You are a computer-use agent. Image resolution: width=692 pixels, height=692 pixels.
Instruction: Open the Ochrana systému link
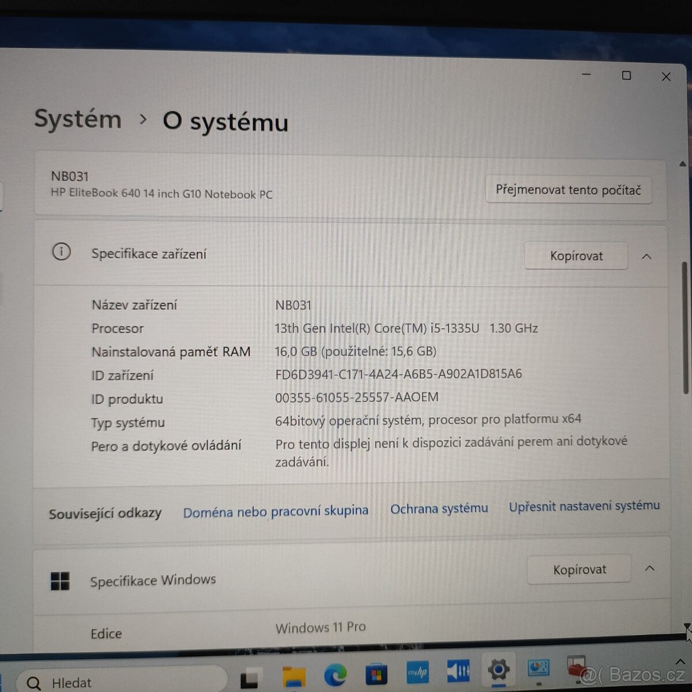pyautogui.click(x=439, y=508)
